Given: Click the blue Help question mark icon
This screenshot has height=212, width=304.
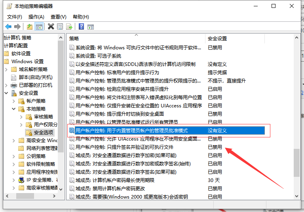Looking at the screenshot, I should tap(81, 26).
